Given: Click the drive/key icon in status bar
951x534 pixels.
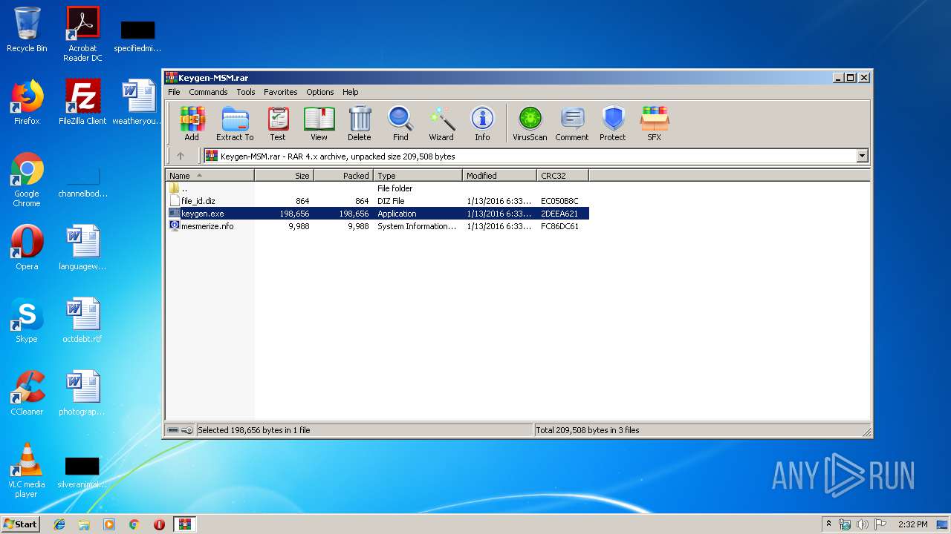Looking at the screenshot, I should coord(181,430).
